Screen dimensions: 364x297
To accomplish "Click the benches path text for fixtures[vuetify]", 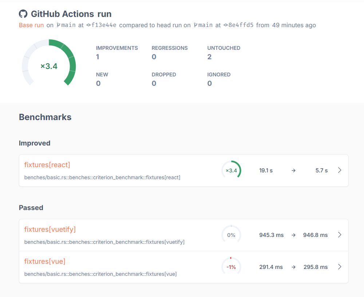I will point(104,242).
